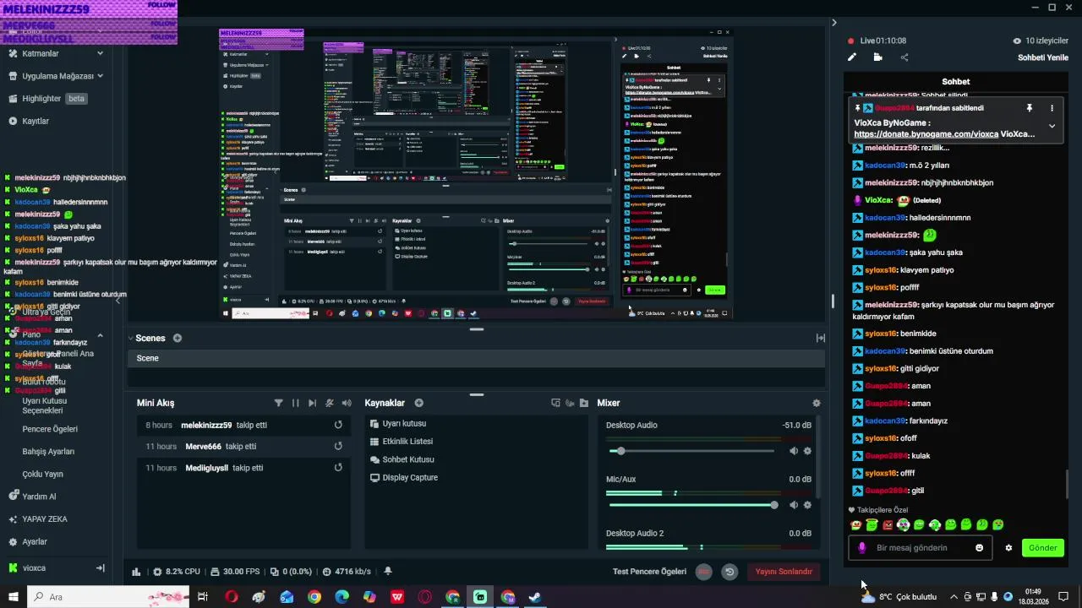
Task: Click the chat message input field
Action: tap(921, 547)
